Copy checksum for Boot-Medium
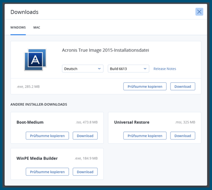This screenshot has width=212, height=190. tap(47, 136)
